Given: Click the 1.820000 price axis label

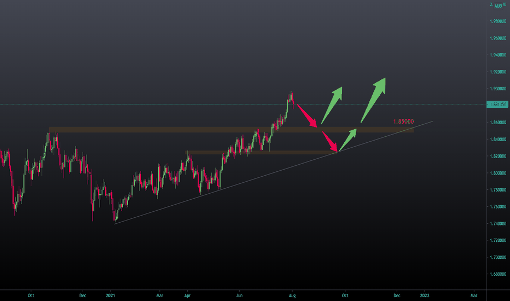Looking at the screenshot, I should tap(498, 156).
